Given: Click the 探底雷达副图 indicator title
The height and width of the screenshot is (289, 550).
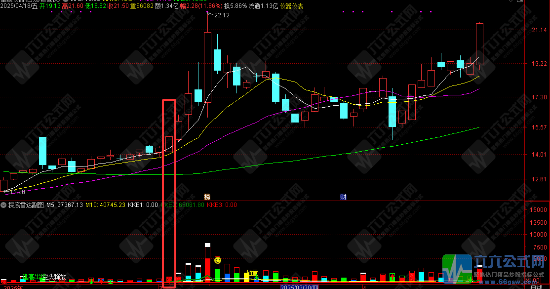Looking at the screenshot, I should click(x=26, y=205).
